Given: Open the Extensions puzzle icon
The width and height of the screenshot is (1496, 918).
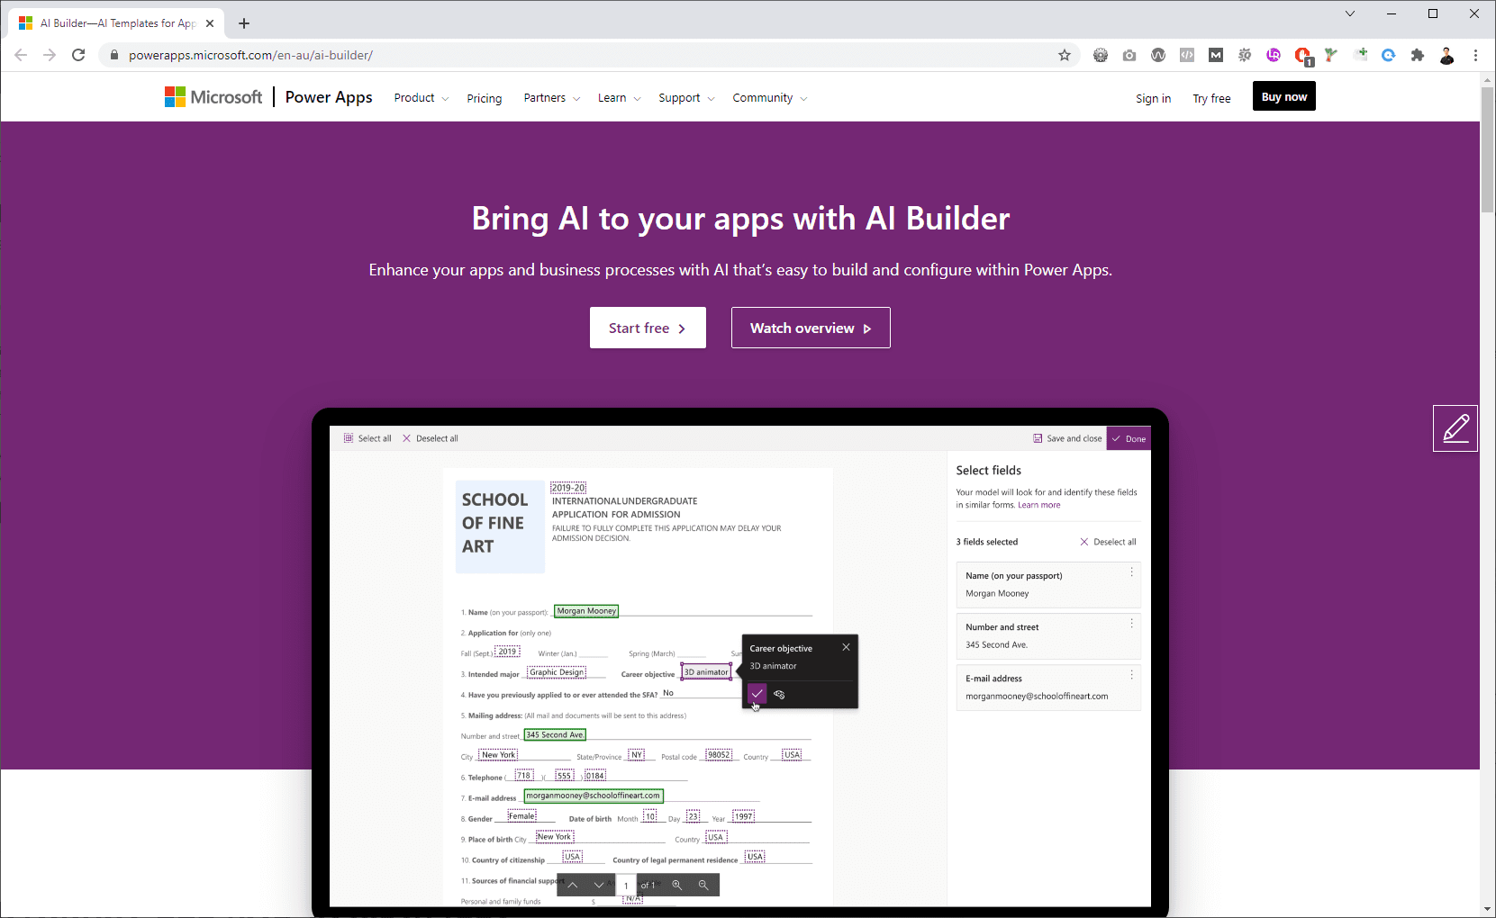Looking at the screenshot, I should point(1418,55).
